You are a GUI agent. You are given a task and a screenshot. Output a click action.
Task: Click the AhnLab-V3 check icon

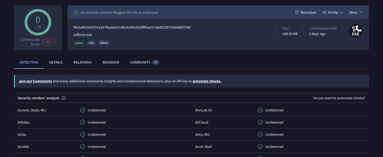(x=260, y=110)
